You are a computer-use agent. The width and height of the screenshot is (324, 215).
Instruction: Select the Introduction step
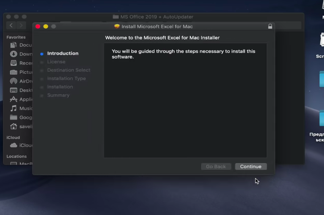click(63, 53)
